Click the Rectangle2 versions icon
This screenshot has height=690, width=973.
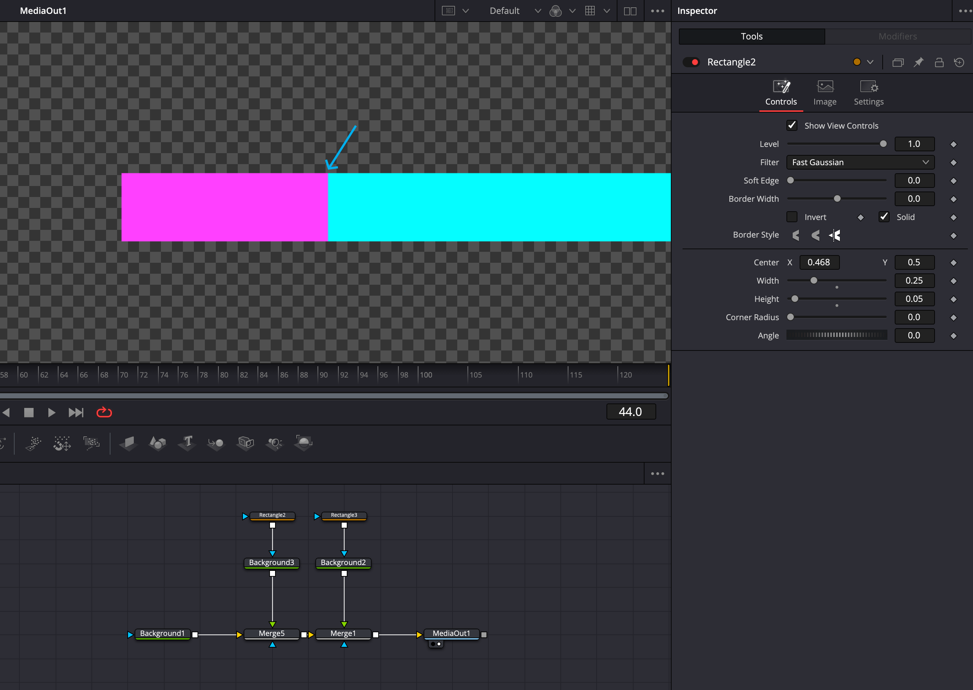[x=898, y=62]
